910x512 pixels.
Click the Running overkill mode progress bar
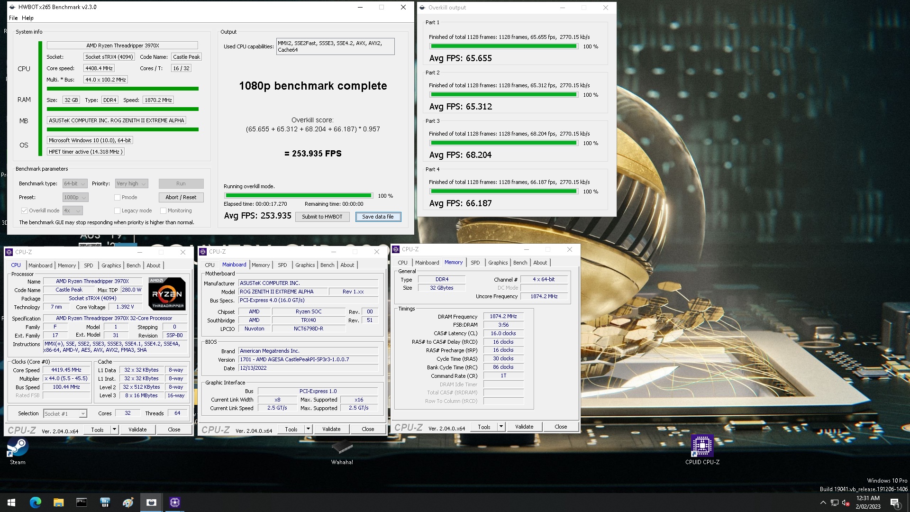[x=299, y=195]
